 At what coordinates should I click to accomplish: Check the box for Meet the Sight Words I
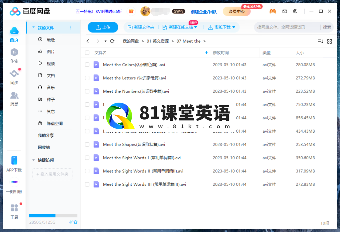coord(87,158)
